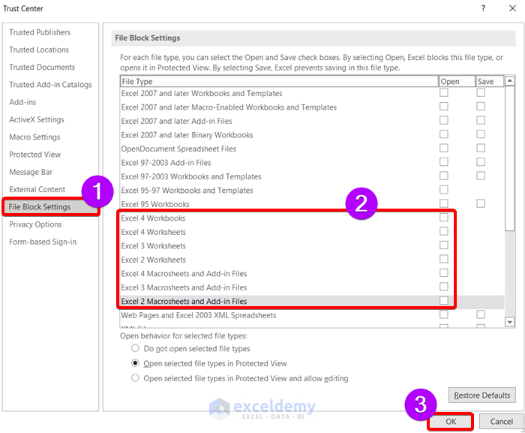Close the Trust Center dialog
Image resolution: width=525 pixels, height=433 pixels.
(512, 8)
